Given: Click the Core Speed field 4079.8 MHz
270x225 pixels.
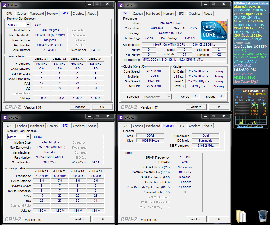Looking at the screenshot, I should [x=155, y=71].
